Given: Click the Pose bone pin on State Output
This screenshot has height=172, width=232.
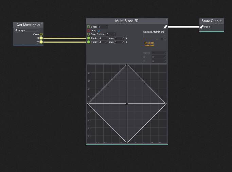Looking at the screenshot, I should point(202,27).
